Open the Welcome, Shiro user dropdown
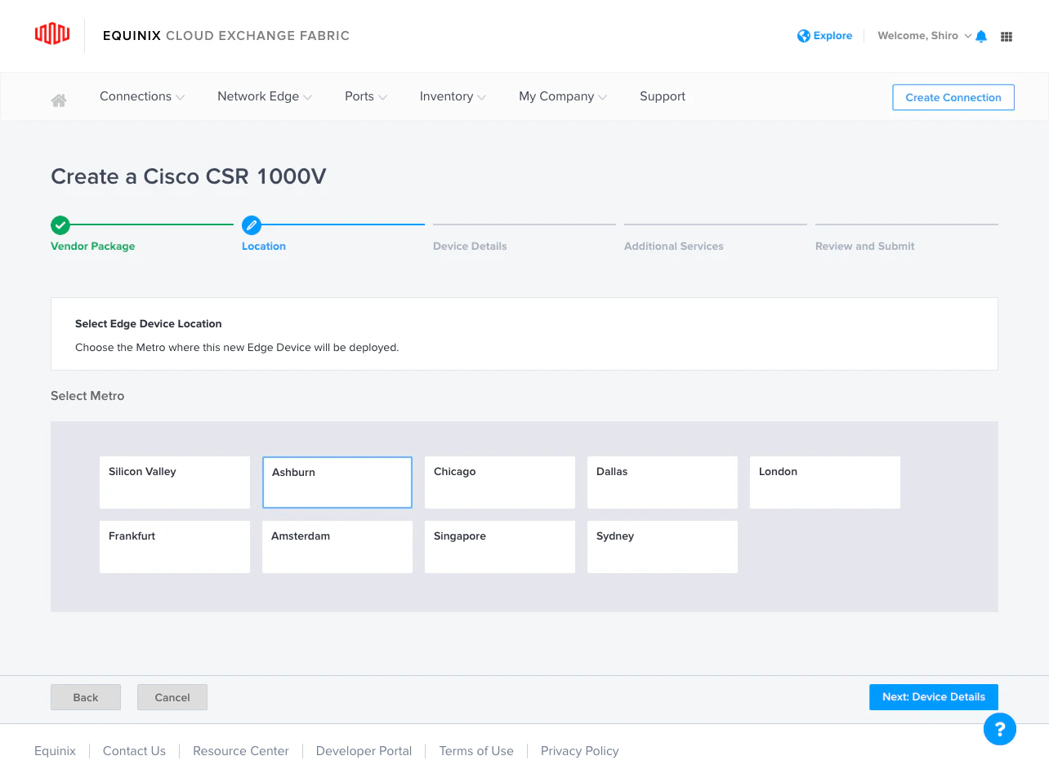Viewport: 1049px width, 778px height. tap(925, 36)
